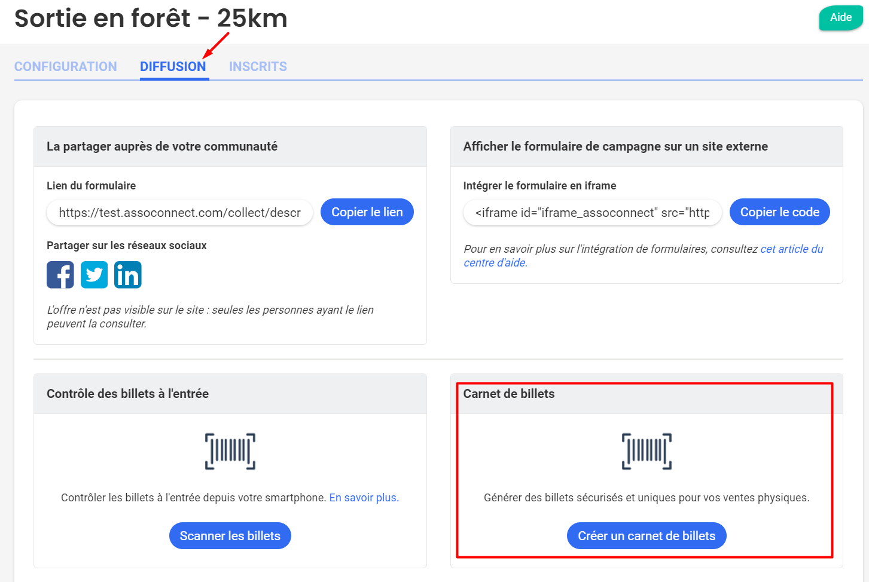The height and width of the screenshot is (582, 869).
Task: Go to the INSCRITS tab
Action: pos(258,67)
